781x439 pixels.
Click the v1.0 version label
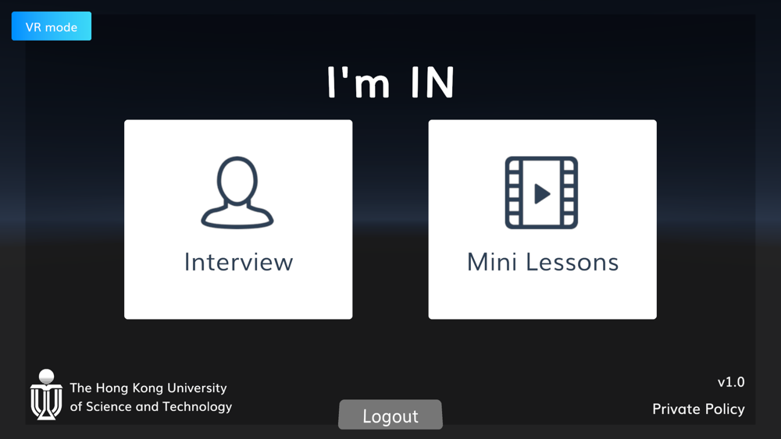pos(731,382)
